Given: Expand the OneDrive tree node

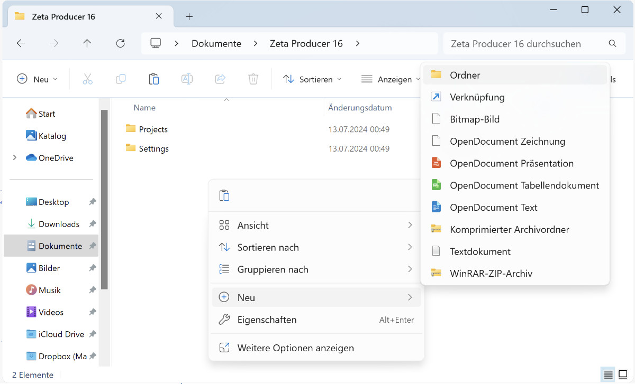Looking at the screenshot, I should pos(14,157).
